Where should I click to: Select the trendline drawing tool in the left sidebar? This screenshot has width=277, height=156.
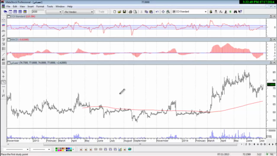pos(3,82)
